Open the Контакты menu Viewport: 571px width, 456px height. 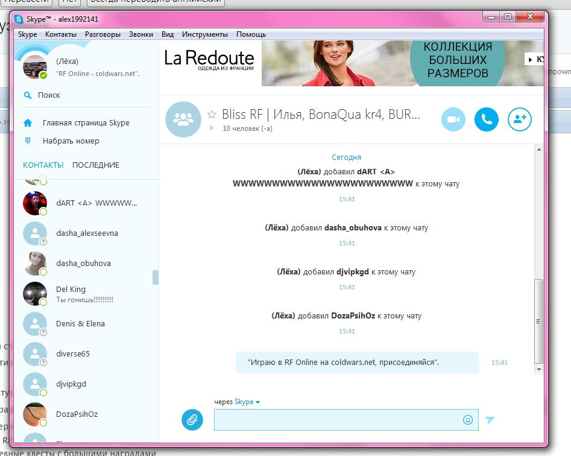(x=61, y=34)
